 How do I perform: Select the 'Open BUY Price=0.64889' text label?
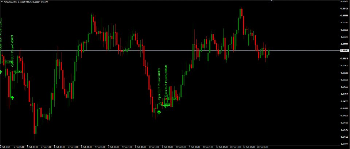click(159, 84)
